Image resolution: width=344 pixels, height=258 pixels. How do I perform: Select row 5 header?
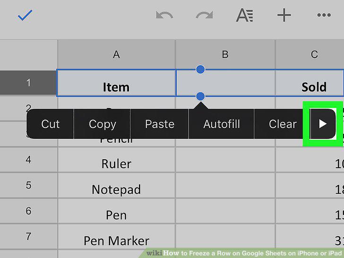[28, 185]
